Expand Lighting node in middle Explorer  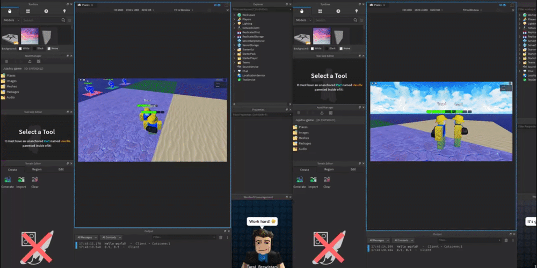pos(235,24)
